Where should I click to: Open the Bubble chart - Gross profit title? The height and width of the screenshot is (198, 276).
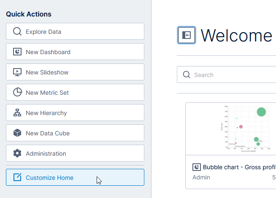(x=239, y=167)
